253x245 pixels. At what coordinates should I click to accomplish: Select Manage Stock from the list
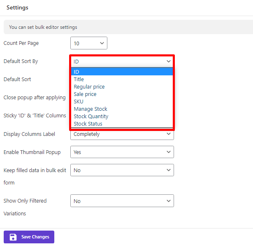pyautogui.click(x=122, y=109)
